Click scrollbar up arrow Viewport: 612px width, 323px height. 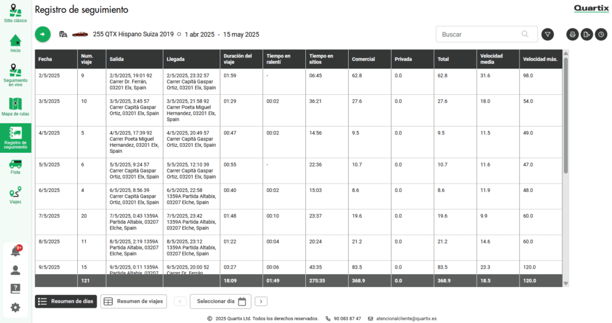565,53
